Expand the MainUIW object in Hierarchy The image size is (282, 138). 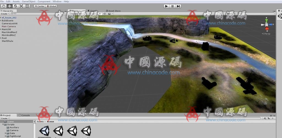pyautogui.click(x=1, y=29)
